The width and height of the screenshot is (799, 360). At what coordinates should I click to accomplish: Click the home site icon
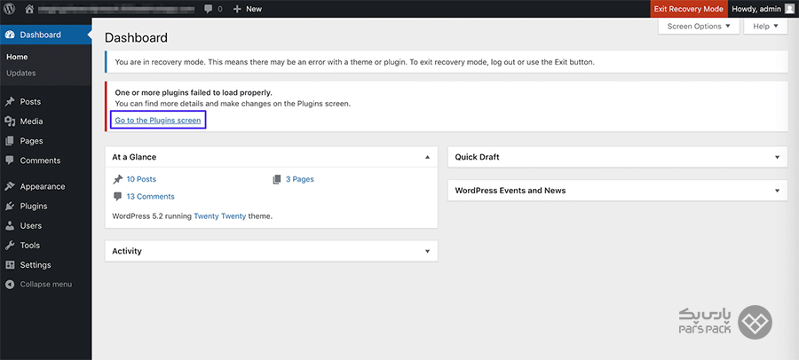(29, 9)
